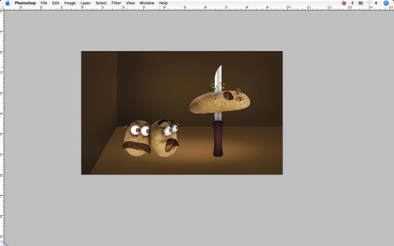Click the Bluetooth status icon
The image size is (394, 246).
[x=352, y=3]
